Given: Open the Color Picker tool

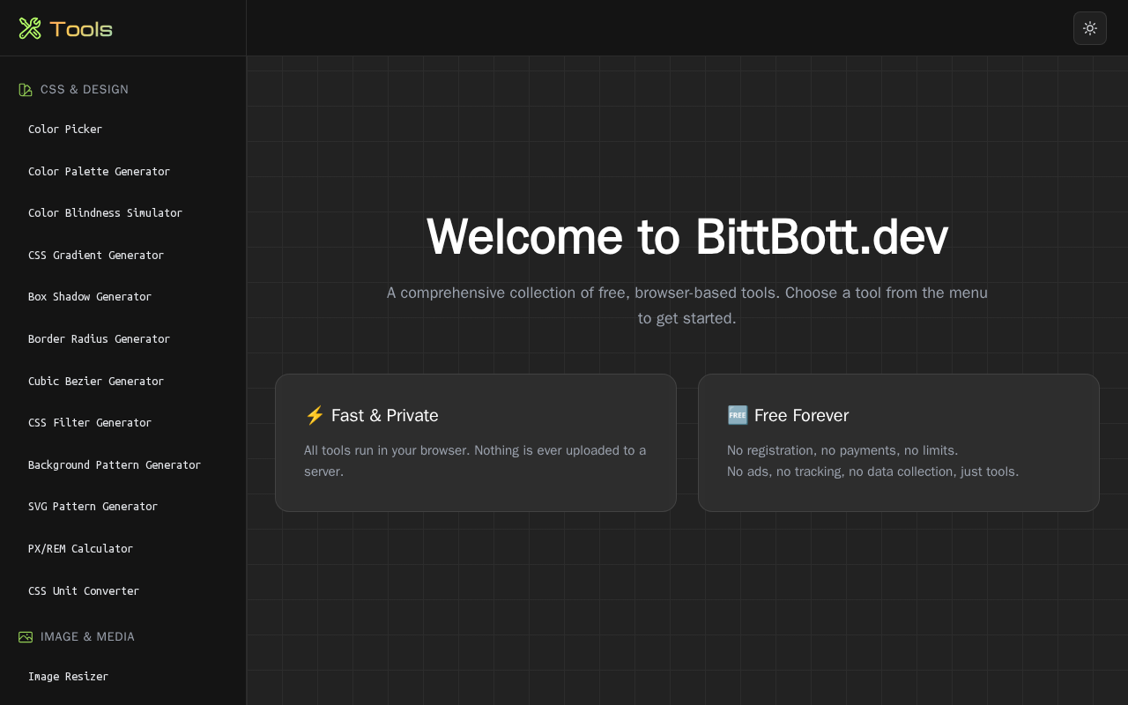Looking at the screenshot, I should coord(65,130).
